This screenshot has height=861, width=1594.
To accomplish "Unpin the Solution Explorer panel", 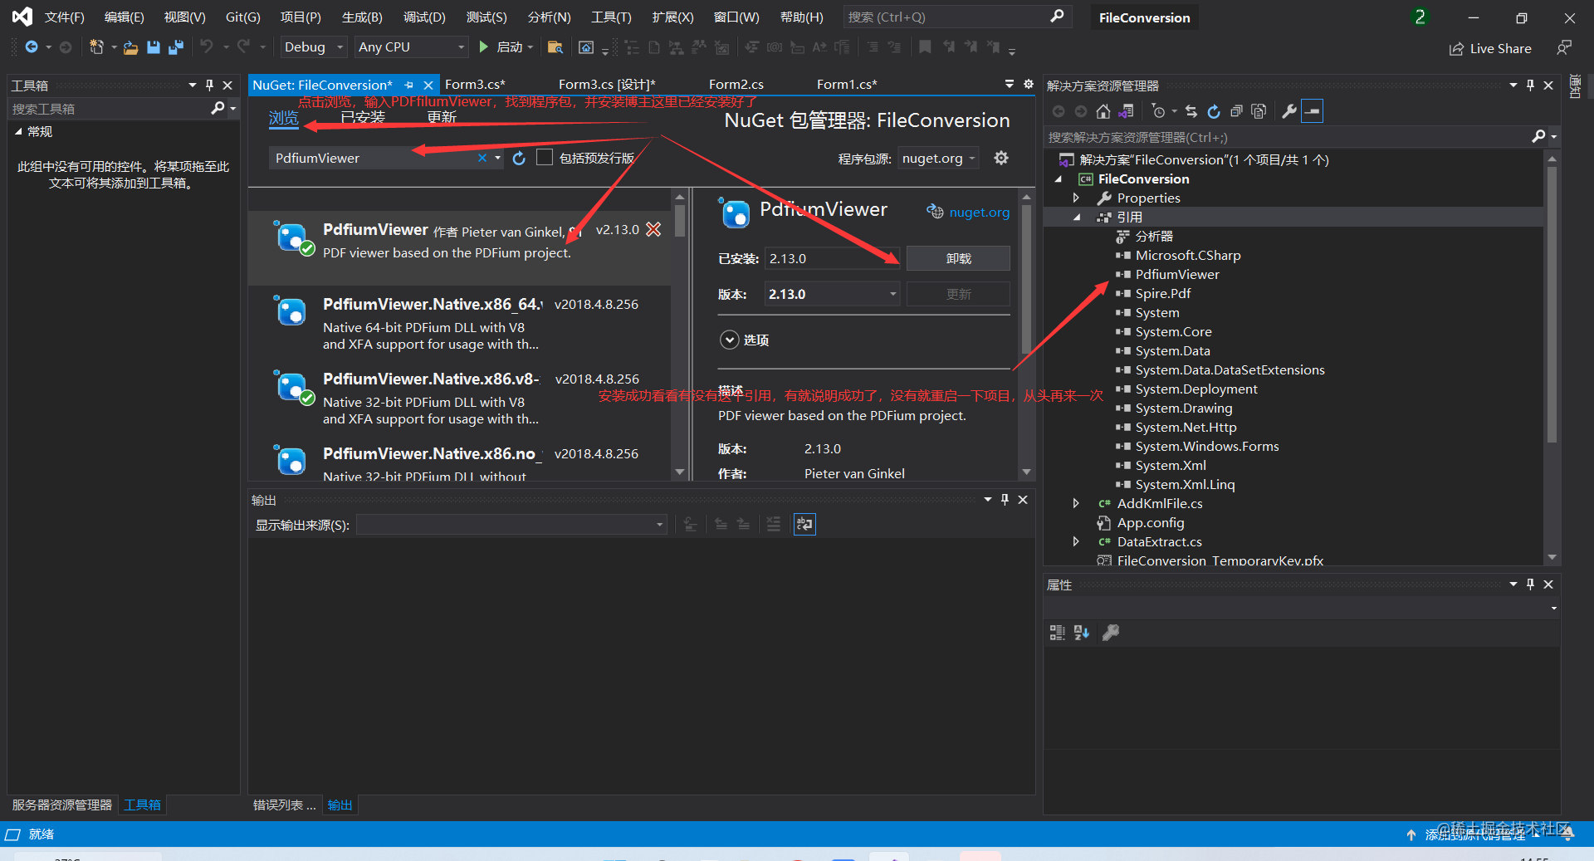I will 1529,85.
